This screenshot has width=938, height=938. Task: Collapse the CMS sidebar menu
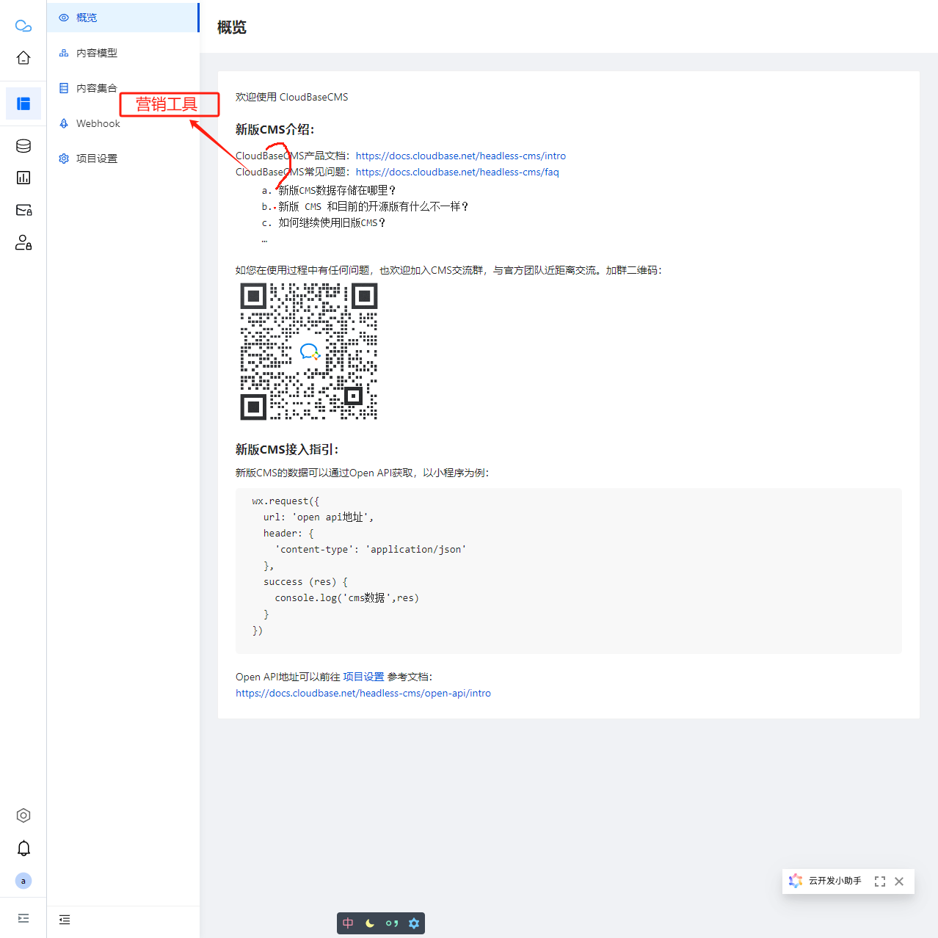point(65,920)
